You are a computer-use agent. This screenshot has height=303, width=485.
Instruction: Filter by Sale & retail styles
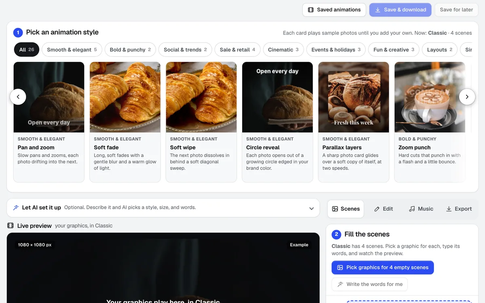238,50
